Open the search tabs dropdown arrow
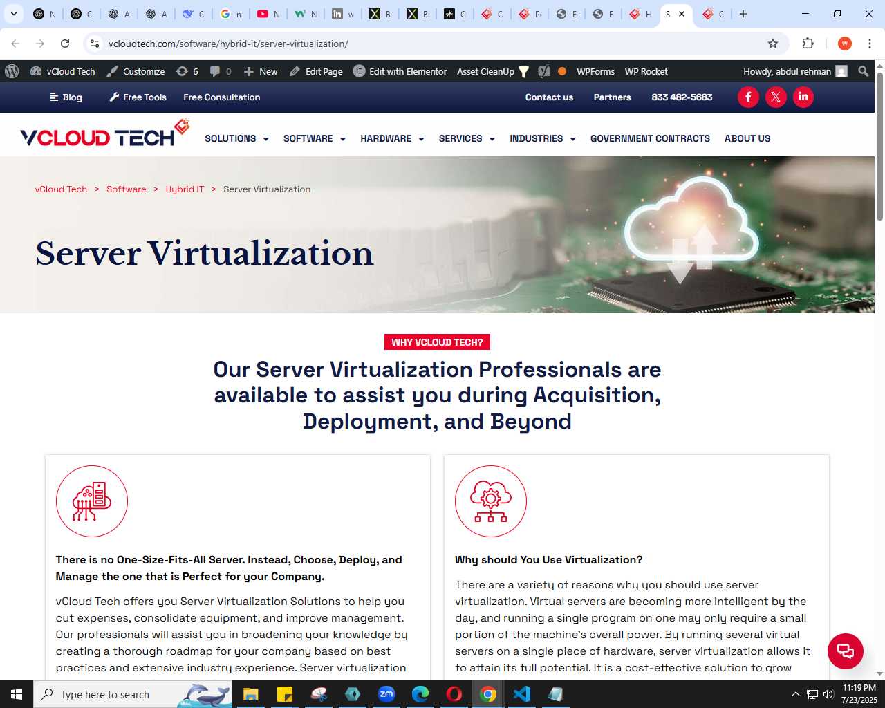The width and height of the screenshot is (885, 708). click(13, 14)
